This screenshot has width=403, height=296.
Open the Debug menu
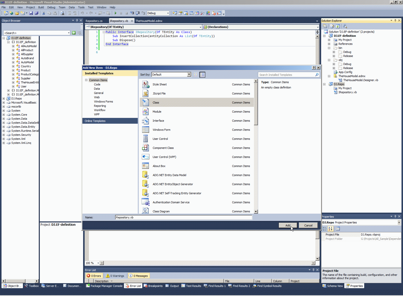pyautogui.click(x=51, y=7)
